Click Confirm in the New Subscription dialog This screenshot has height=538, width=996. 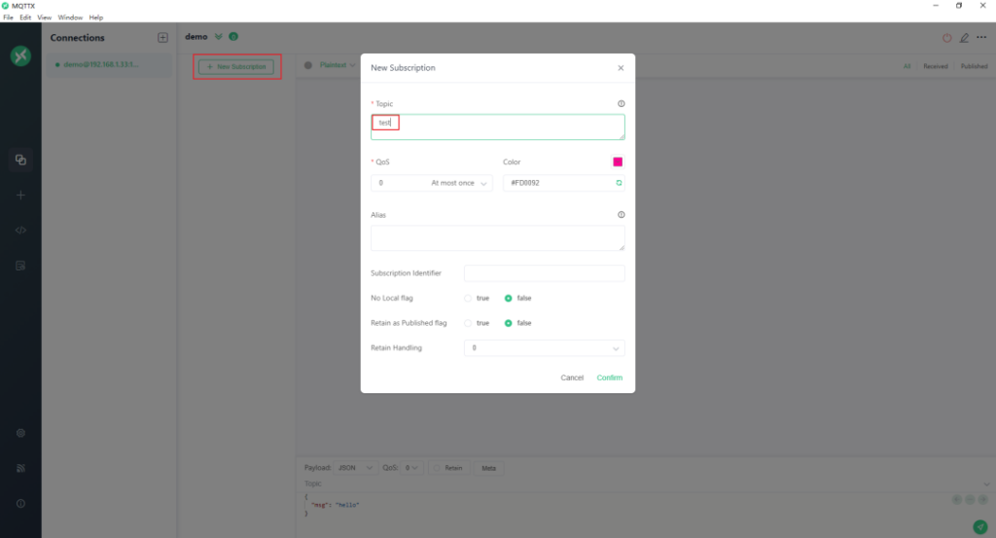tap(609, 377)
